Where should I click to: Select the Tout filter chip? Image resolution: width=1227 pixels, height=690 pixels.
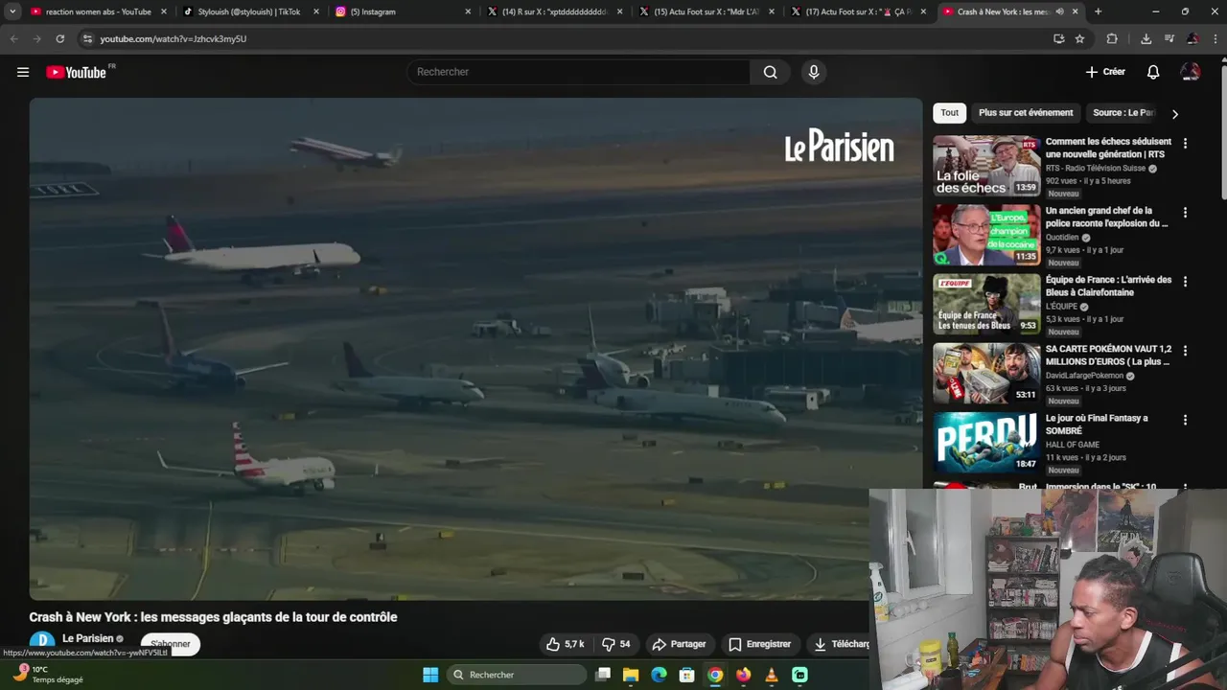click(949, 113)
